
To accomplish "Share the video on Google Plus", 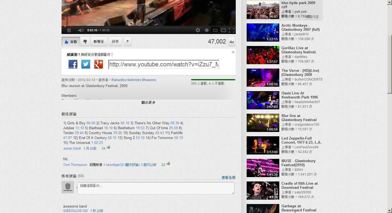I will coord(99,64).
